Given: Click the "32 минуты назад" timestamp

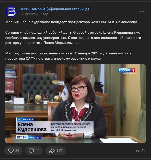Looking at the screenshot, I should (x=34, y=14).
